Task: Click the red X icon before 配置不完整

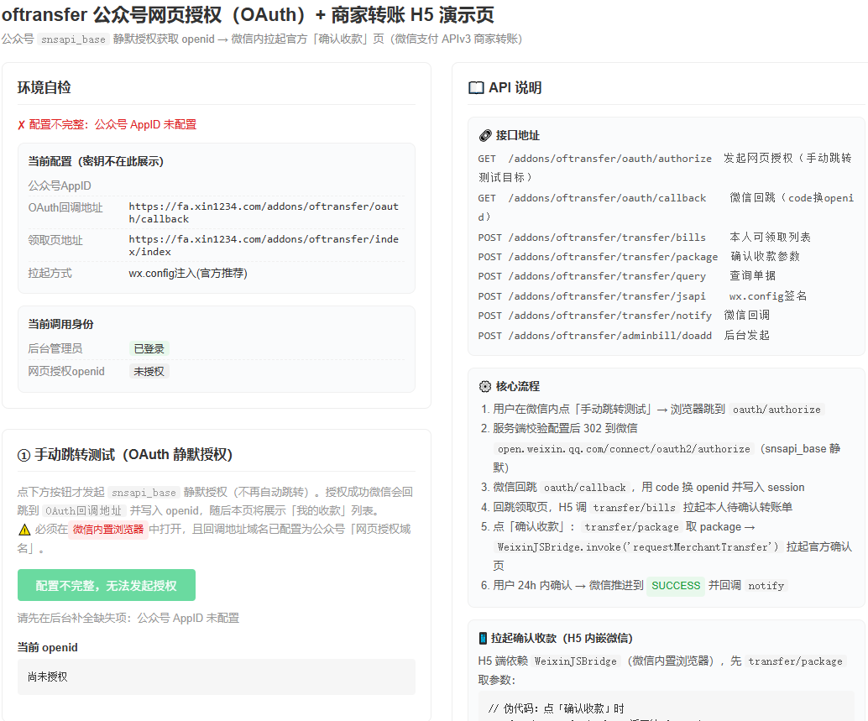Action: pyautogui.click(x=21, y=125)
